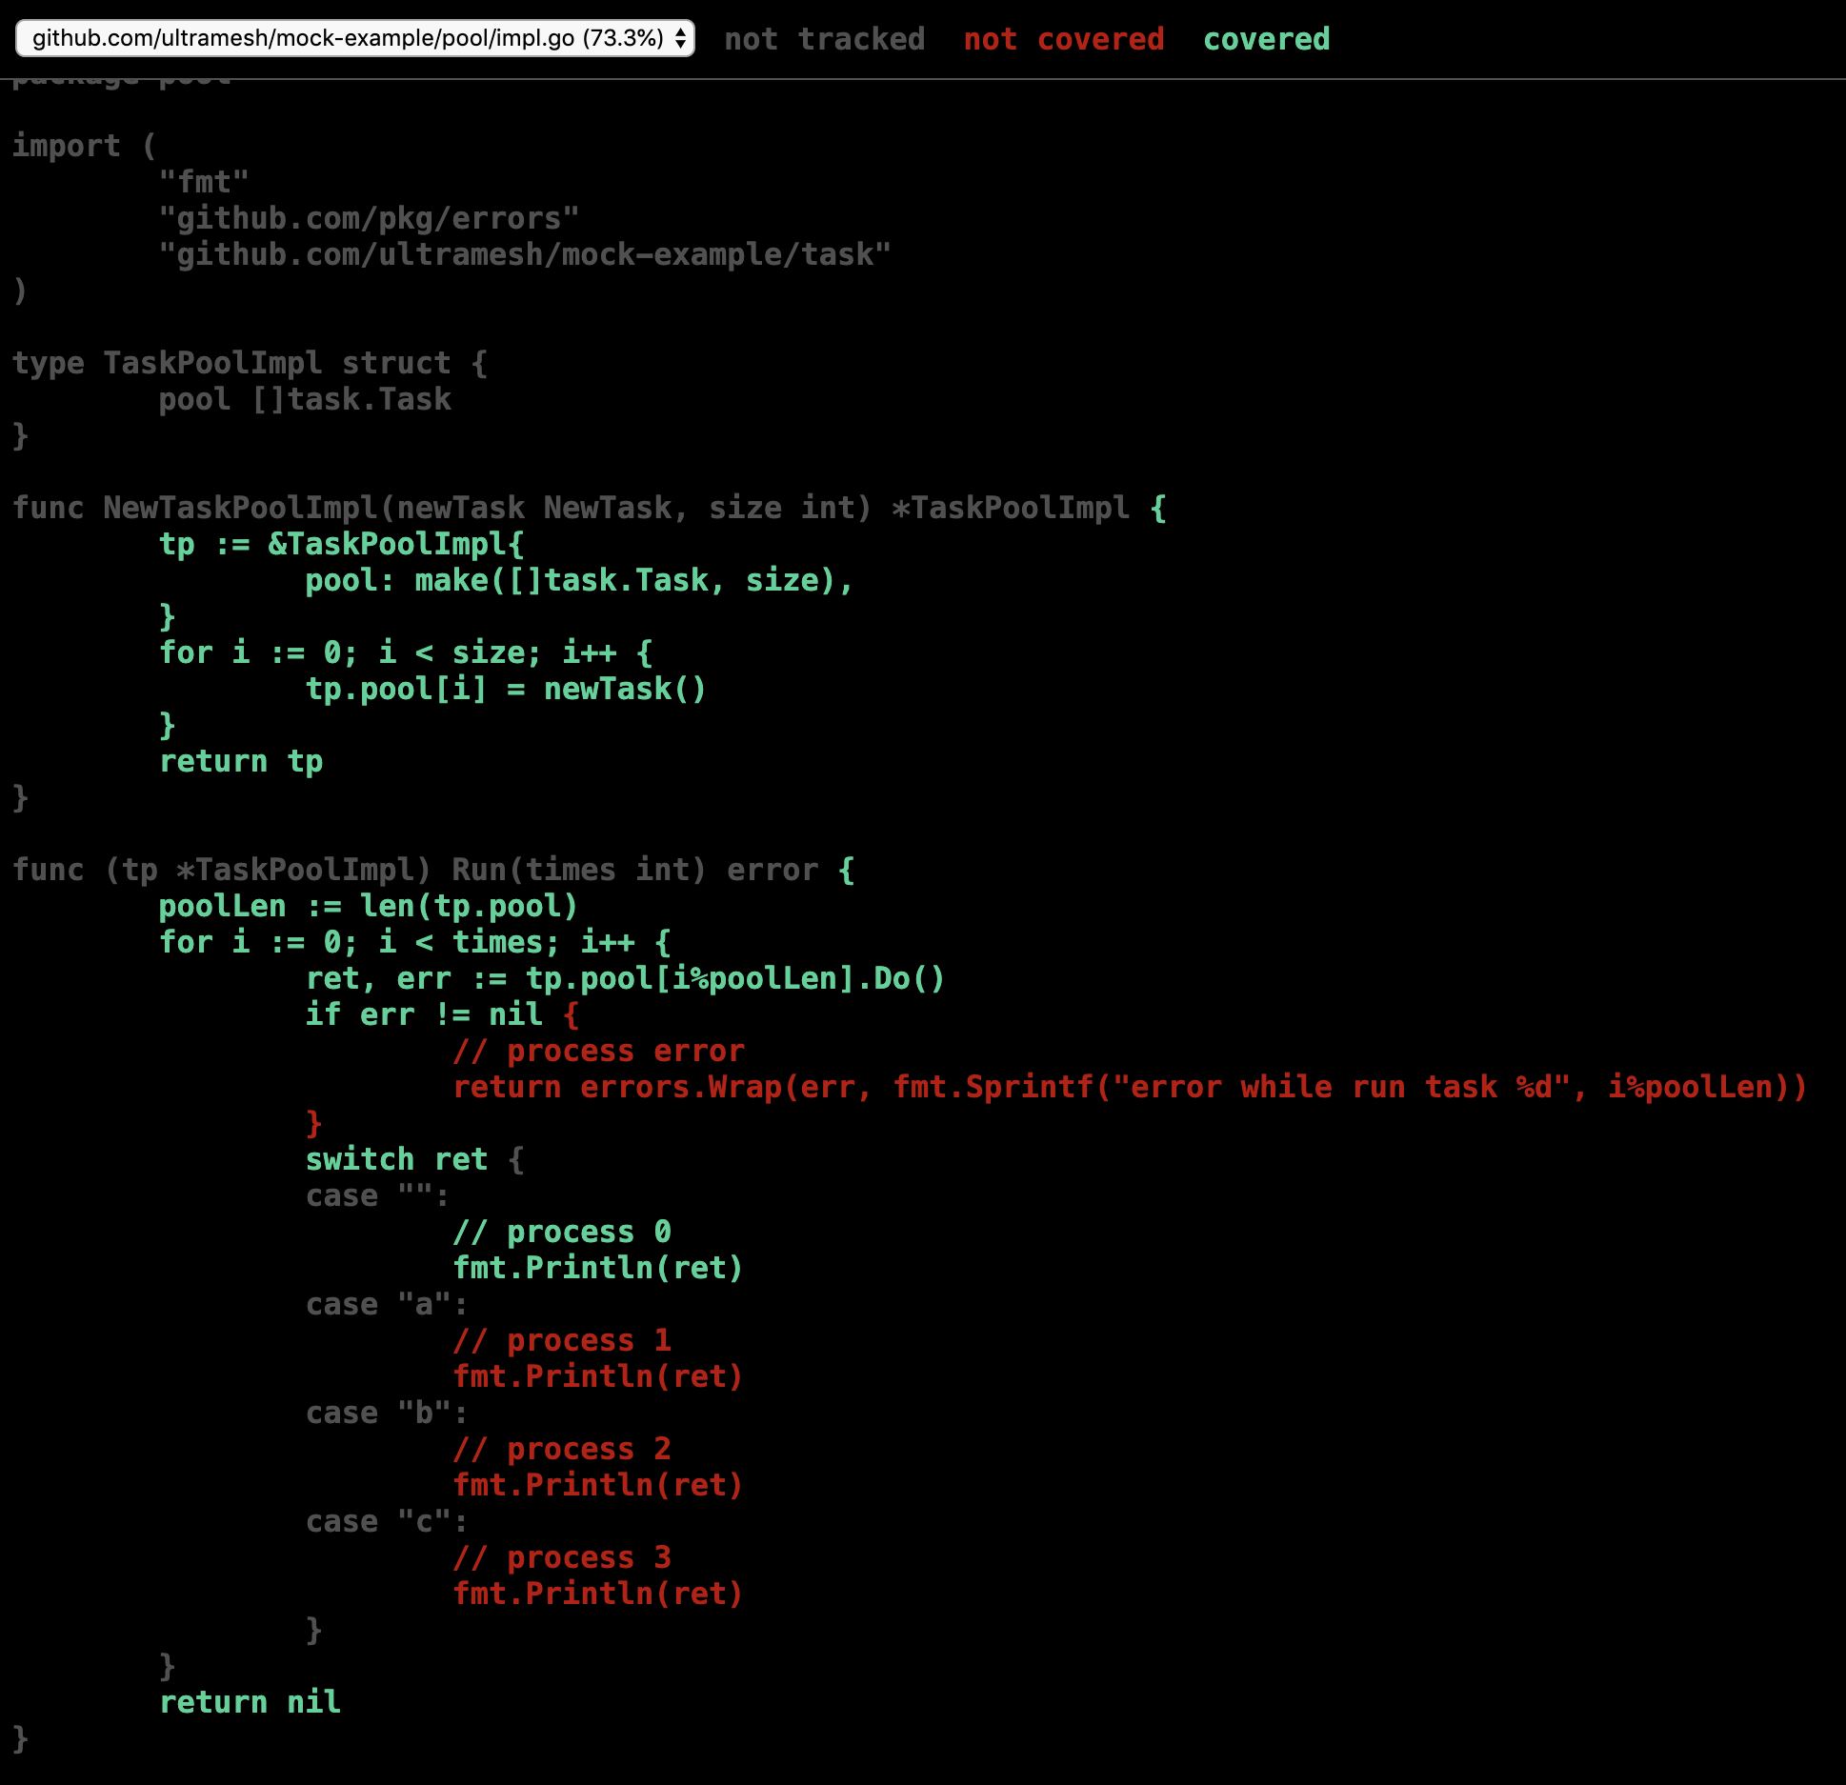Image resolution: width=1846 pixels, height=1785 pixels.
Task: Click the 'case "a":' line
Action: tap(386, 1304)
